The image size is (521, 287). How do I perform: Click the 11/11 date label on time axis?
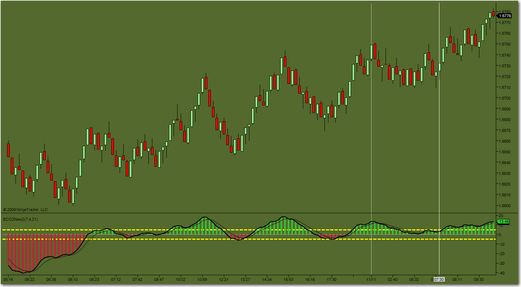click(371, 279)
